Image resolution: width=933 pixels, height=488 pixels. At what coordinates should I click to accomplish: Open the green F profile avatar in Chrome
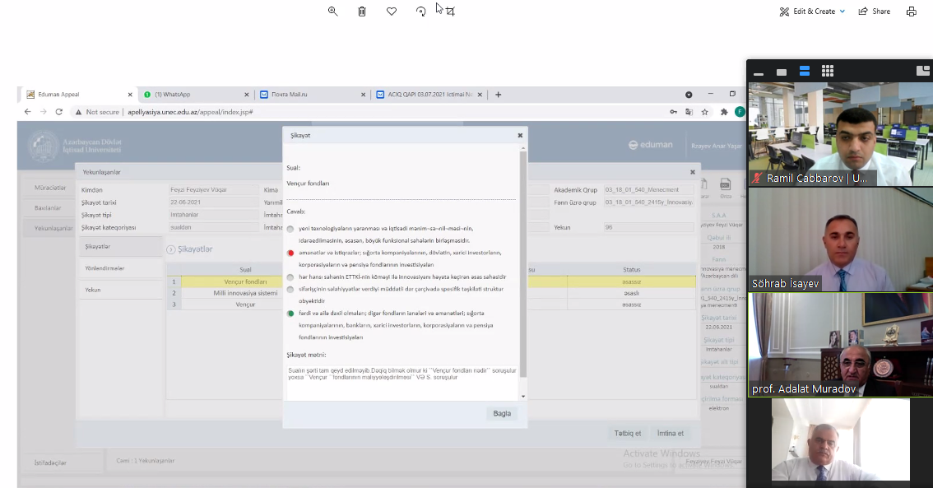[740, 111]
